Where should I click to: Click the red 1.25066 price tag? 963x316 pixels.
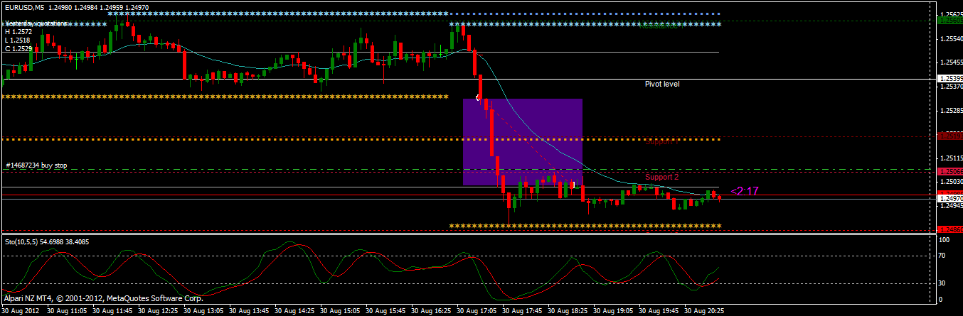point(950,171)
